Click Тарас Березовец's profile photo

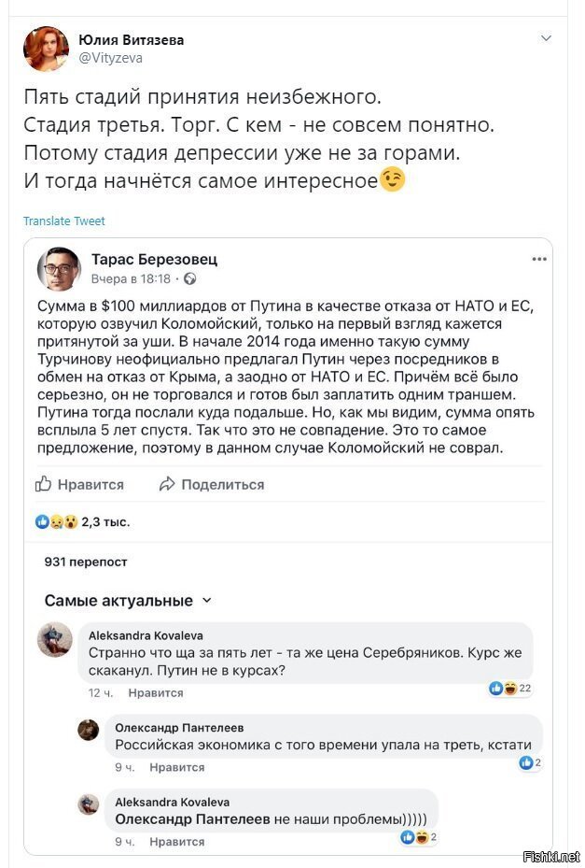tap(59, 269)
